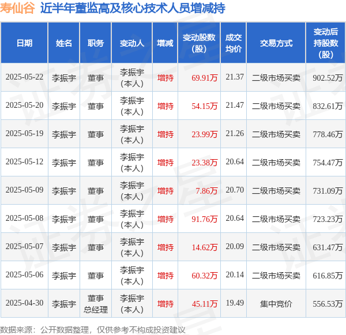The image size is (346, 335).
Task: Click the average price 20.70
Action: [235, 190]
